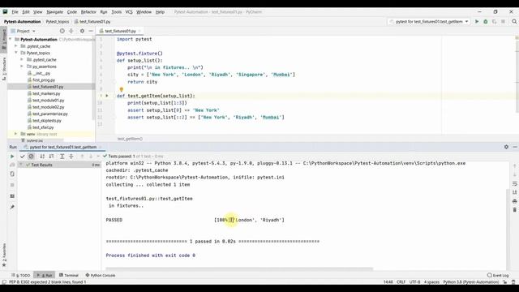Image resolution: width=519 pixels, height=292 pixels.
Task: Open Search Everywhere magnifier icon
Action: 514,22
